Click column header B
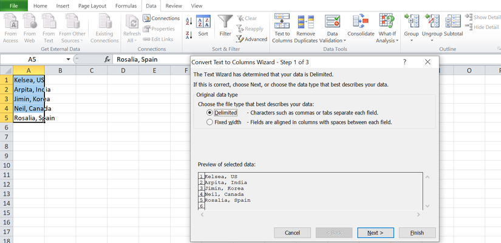 tap(60, 70)
